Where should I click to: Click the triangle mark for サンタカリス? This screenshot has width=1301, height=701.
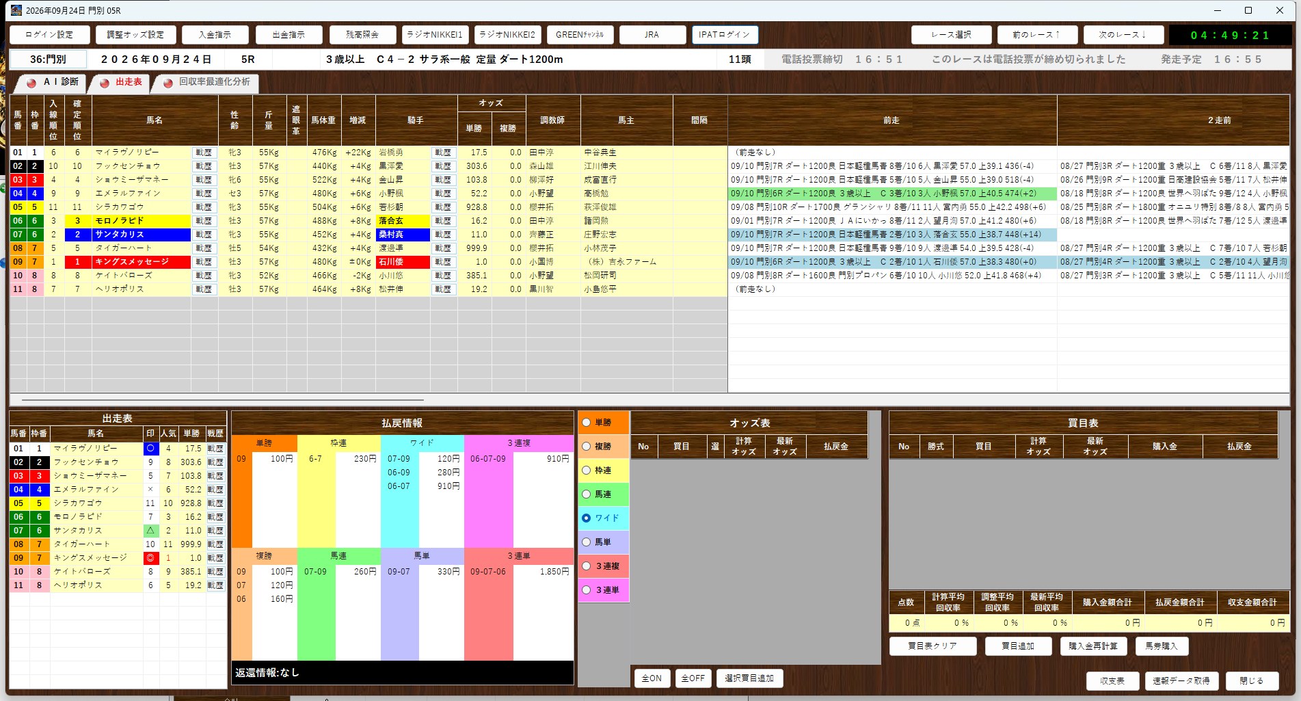click(x=150, y=531)
